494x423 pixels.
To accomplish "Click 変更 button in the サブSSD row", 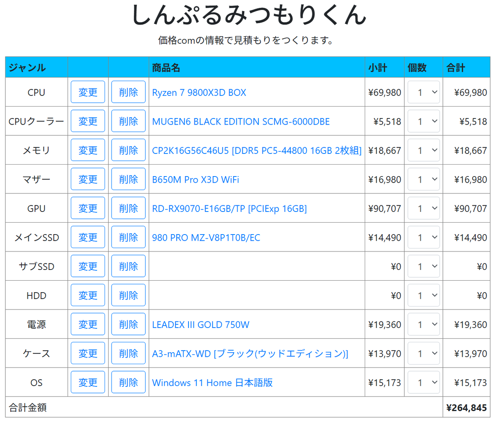I will click(x=88, y=266).
